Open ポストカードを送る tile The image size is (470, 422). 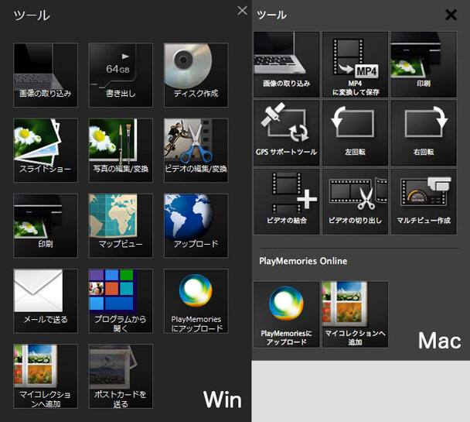[x=121, y=376]
